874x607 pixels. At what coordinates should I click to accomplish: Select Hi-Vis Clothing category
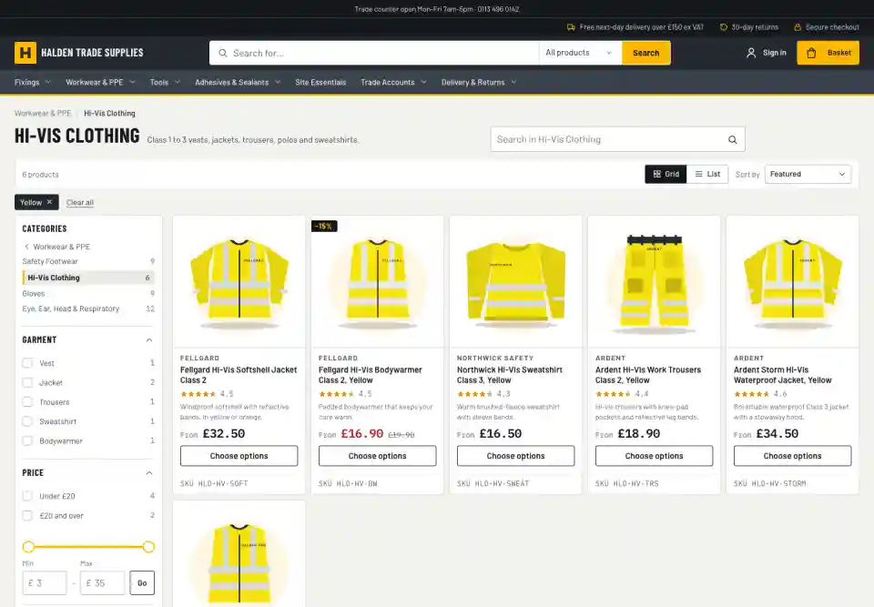88,278
